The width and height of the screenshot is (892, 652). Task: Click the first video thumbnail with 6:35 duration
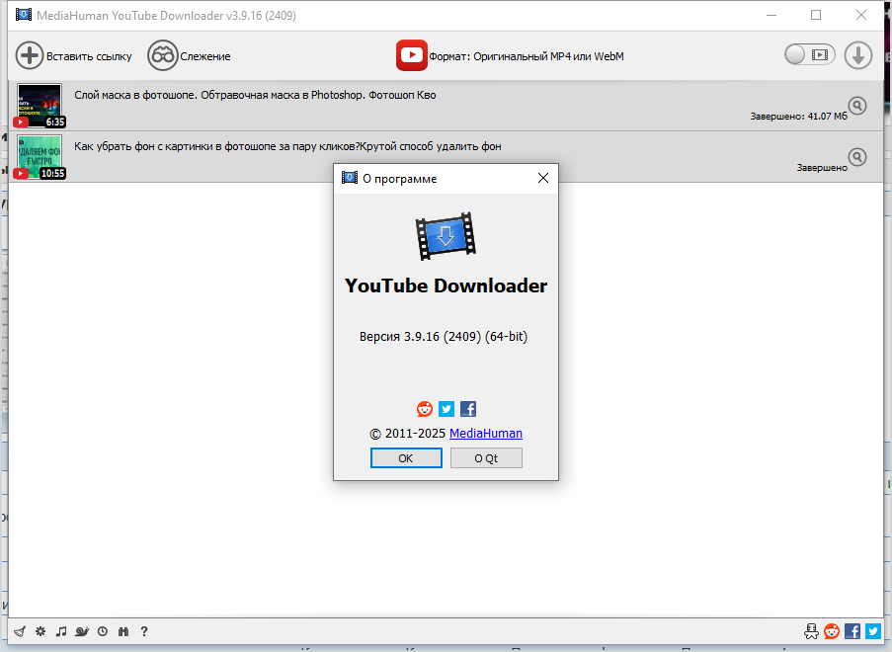40,106
